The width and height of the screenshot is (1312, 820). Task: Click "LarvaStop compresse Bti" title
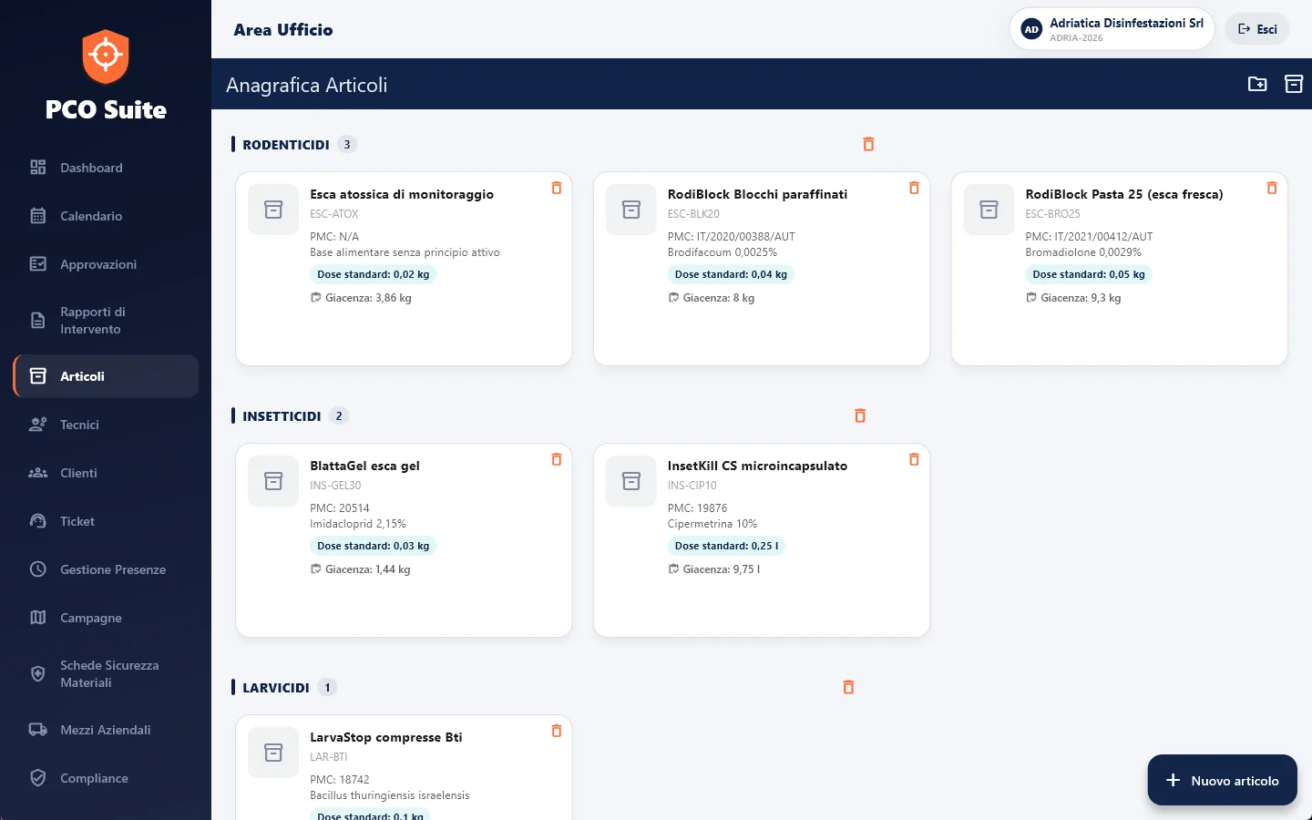[x=386, y=737]
